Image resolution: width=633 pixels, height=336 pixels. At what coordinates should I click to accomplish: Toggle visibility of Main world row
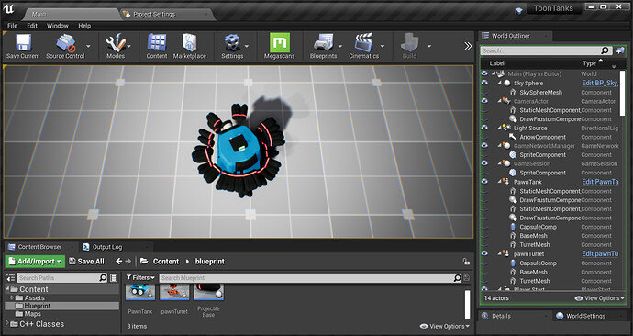coord(484,73)
